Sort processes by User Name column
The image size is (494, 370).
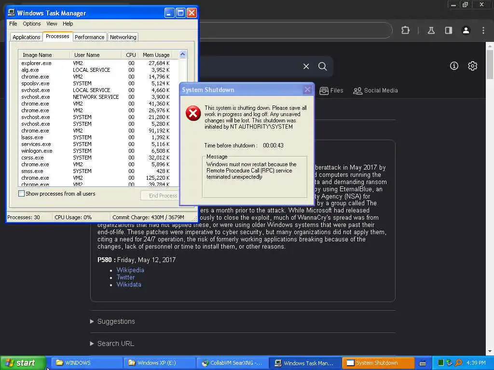96,55
